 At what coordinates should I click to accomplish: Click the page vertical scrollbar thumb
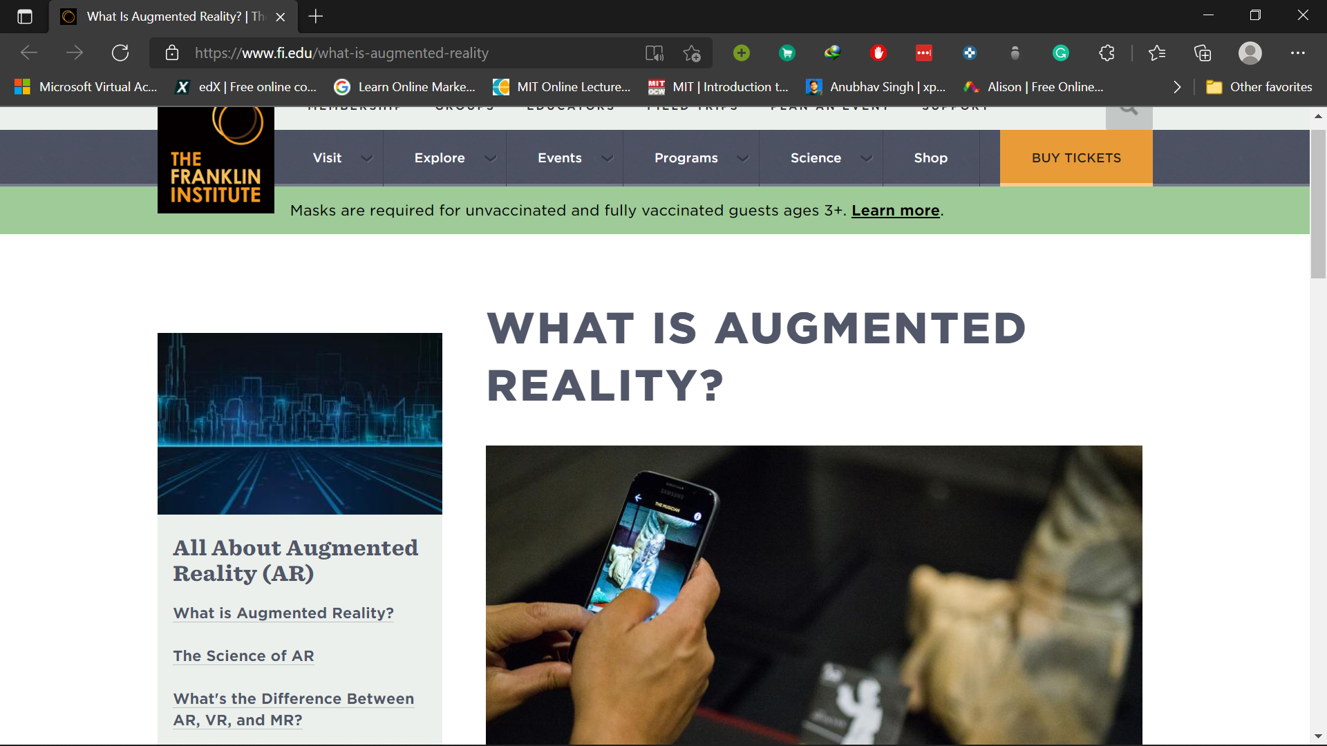(1318, 204)
